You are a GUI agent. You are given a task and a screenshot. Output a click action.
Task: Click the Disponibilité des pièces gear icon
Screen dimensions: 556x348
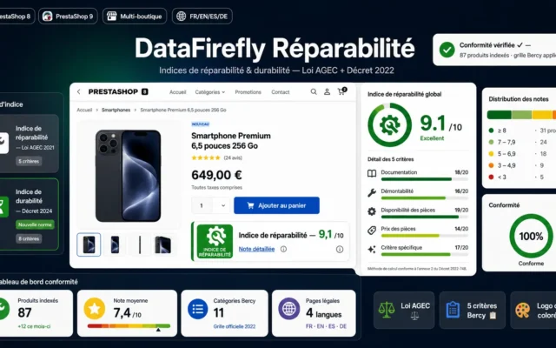coord(372,211)
